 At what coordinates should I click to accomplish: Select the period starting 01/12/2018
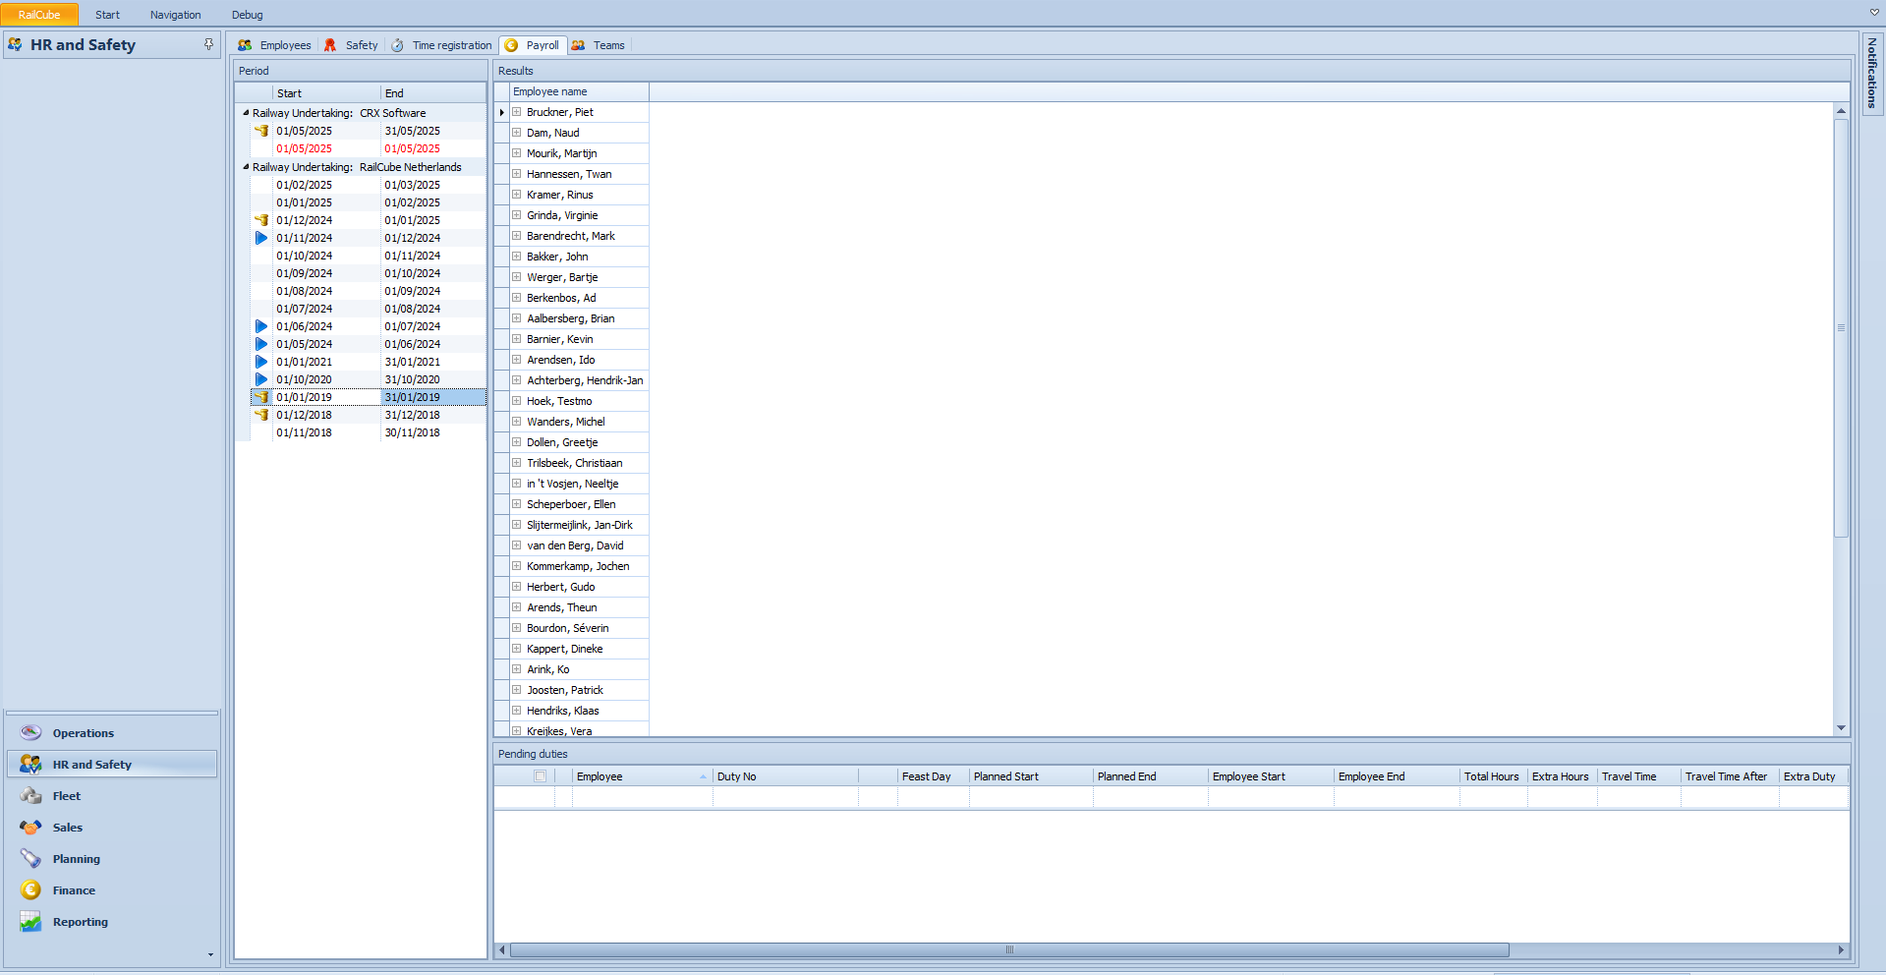[x=304, y=415]
